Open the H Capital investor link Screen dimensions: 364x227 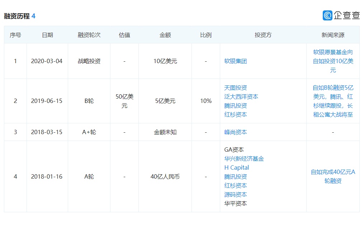[237, 167]
